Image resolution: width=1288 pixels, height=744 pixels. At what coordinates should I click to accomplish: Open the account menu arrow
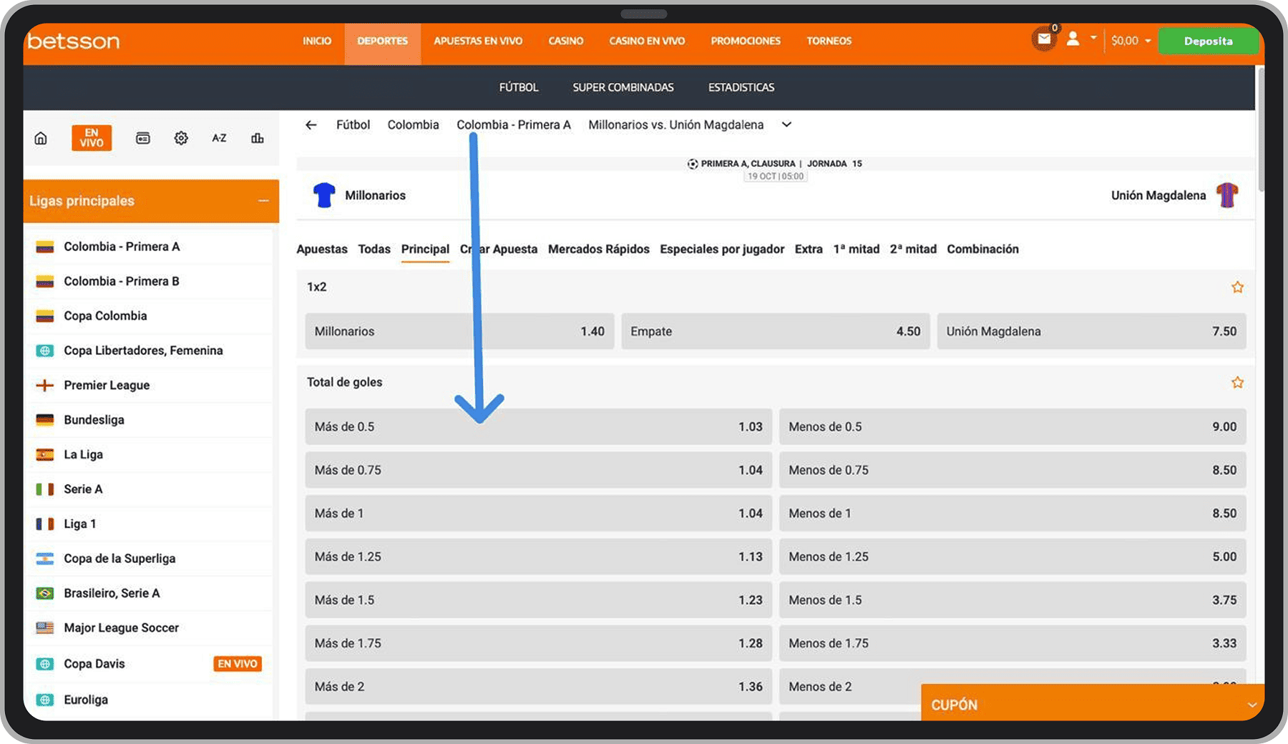[1093, 37]
